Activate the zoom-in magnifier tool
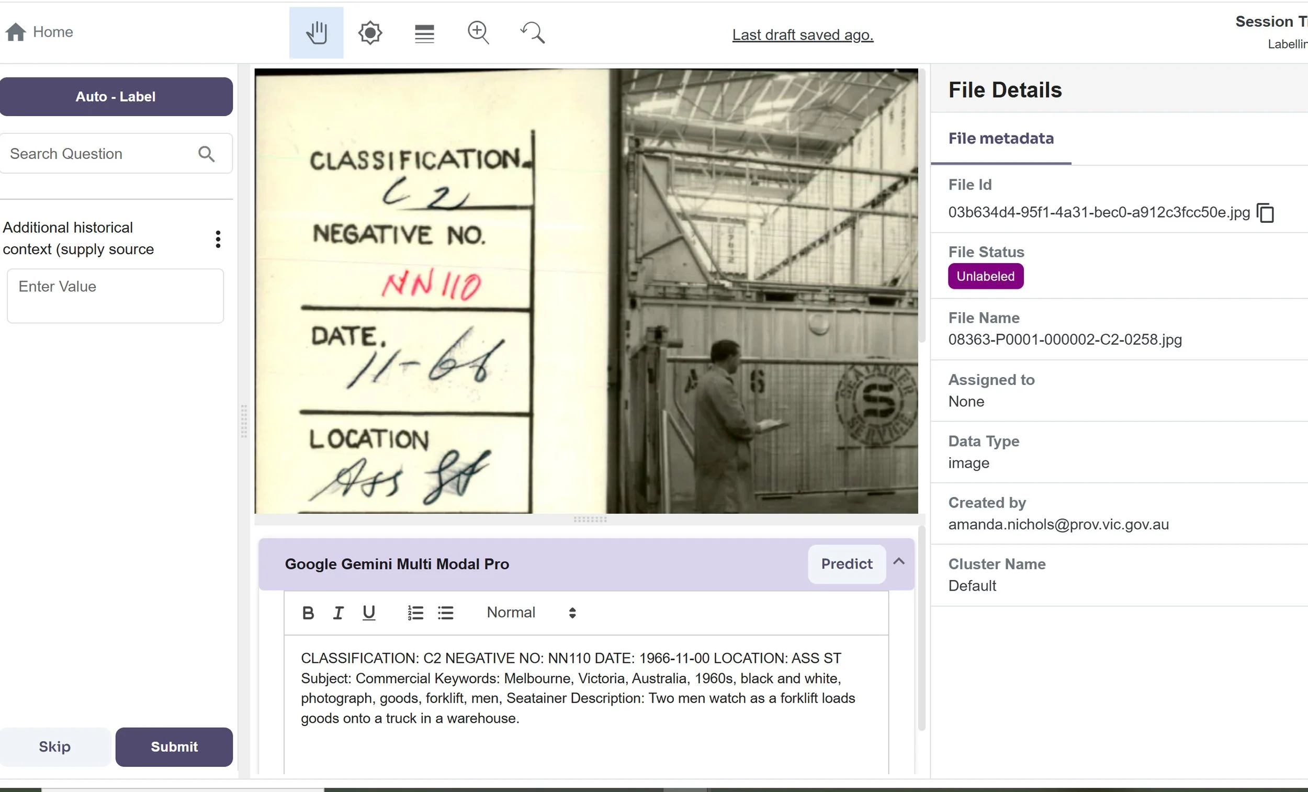 click(478, 32)
